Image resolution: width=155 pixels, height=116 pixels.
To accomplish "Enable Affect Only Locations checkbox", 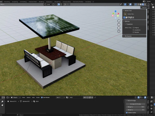I will pos(133,30).
